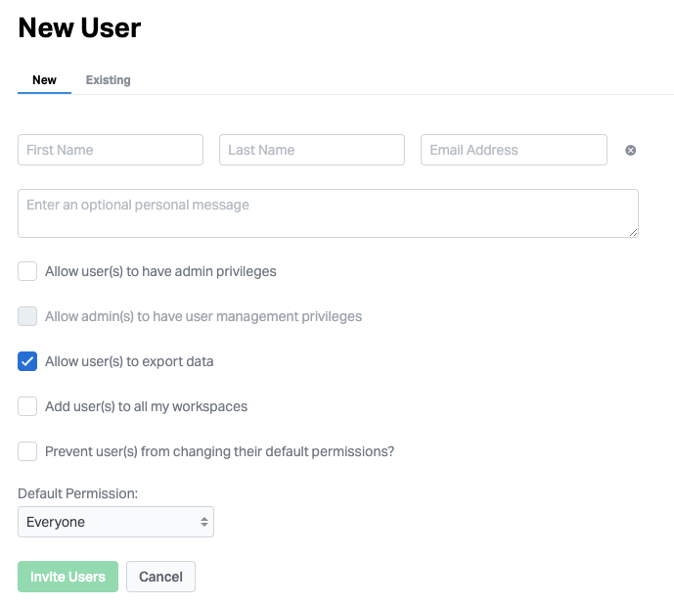Enable admin privileges checkbox
This screenshot has height=606, width=674.
[27, 271]
